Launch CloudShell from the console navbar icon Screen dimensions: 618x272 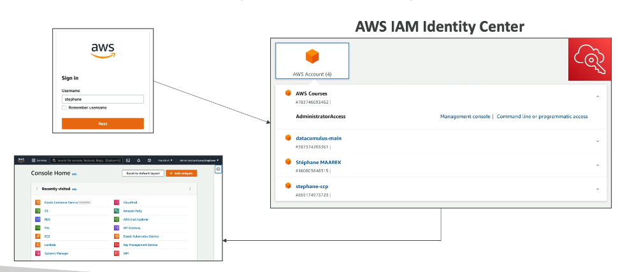pyautogui.click(x=128, y=160)
